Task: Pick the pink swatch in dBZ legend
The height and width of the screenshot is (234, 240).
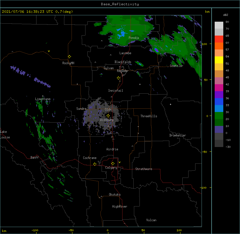Action: click(x=219, y=81)
